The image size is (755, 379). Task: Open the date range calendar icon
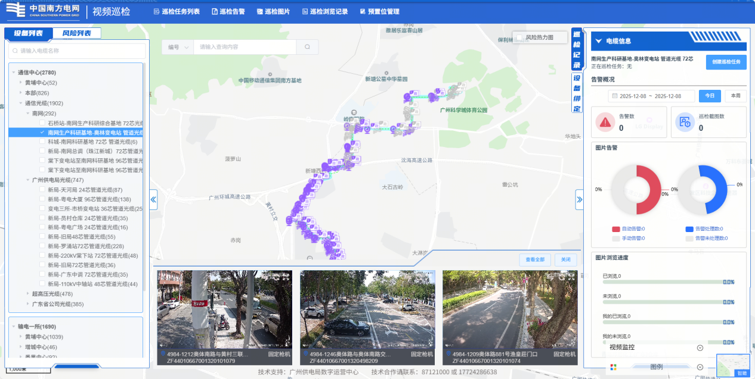pos(614,96)
